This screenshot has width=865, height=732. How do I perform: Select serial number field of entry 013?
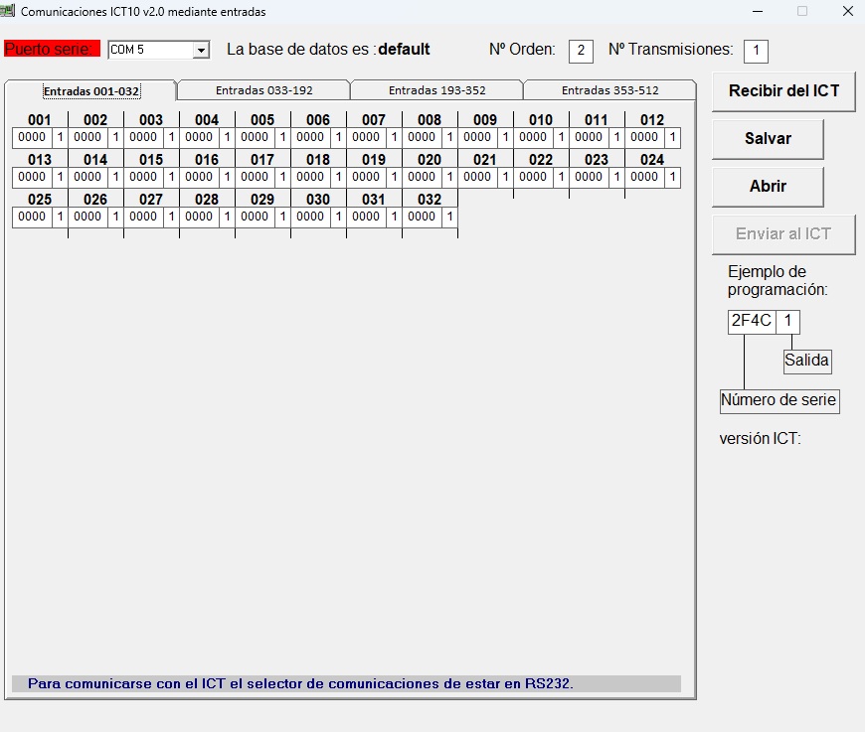pos(32,177)
